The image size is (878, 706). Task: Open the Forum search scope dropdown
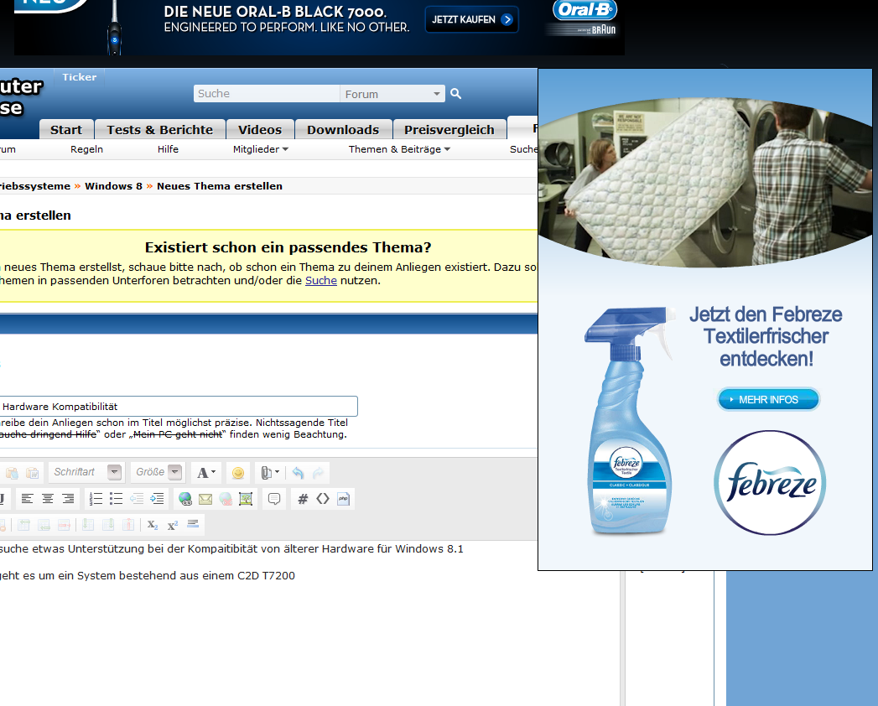click(x=392, y=94)
